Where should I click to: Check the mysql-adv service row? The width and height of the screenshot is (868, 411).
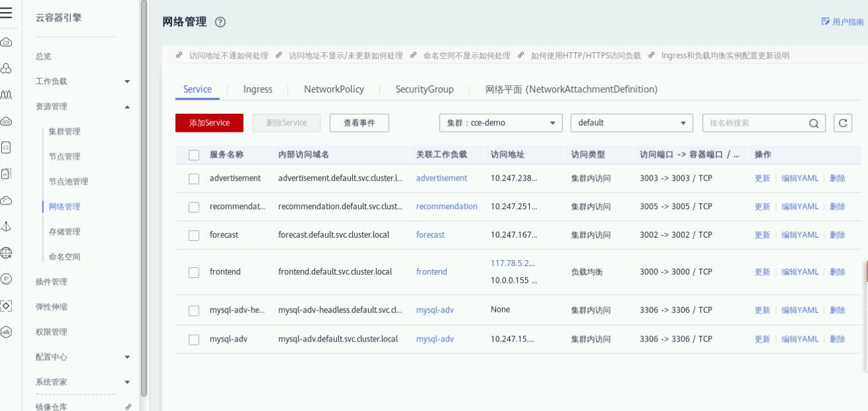pos(194,340)
